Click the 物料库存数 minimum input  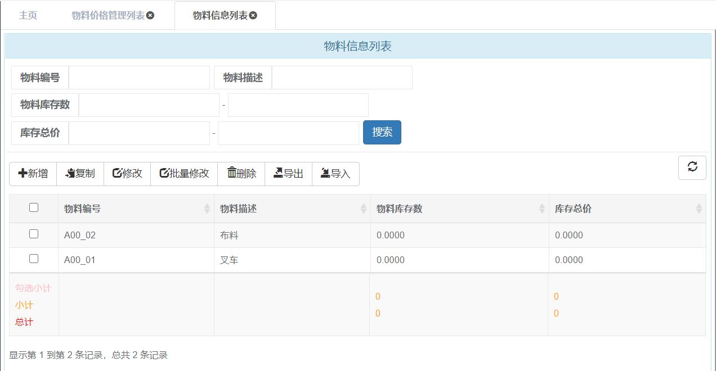pyautogui.click(x=149, y=105)
